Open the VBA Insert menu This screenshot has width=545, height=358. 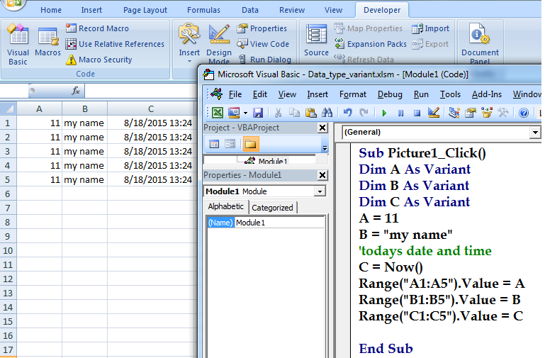pyautogui.click(x=318, y=94)
